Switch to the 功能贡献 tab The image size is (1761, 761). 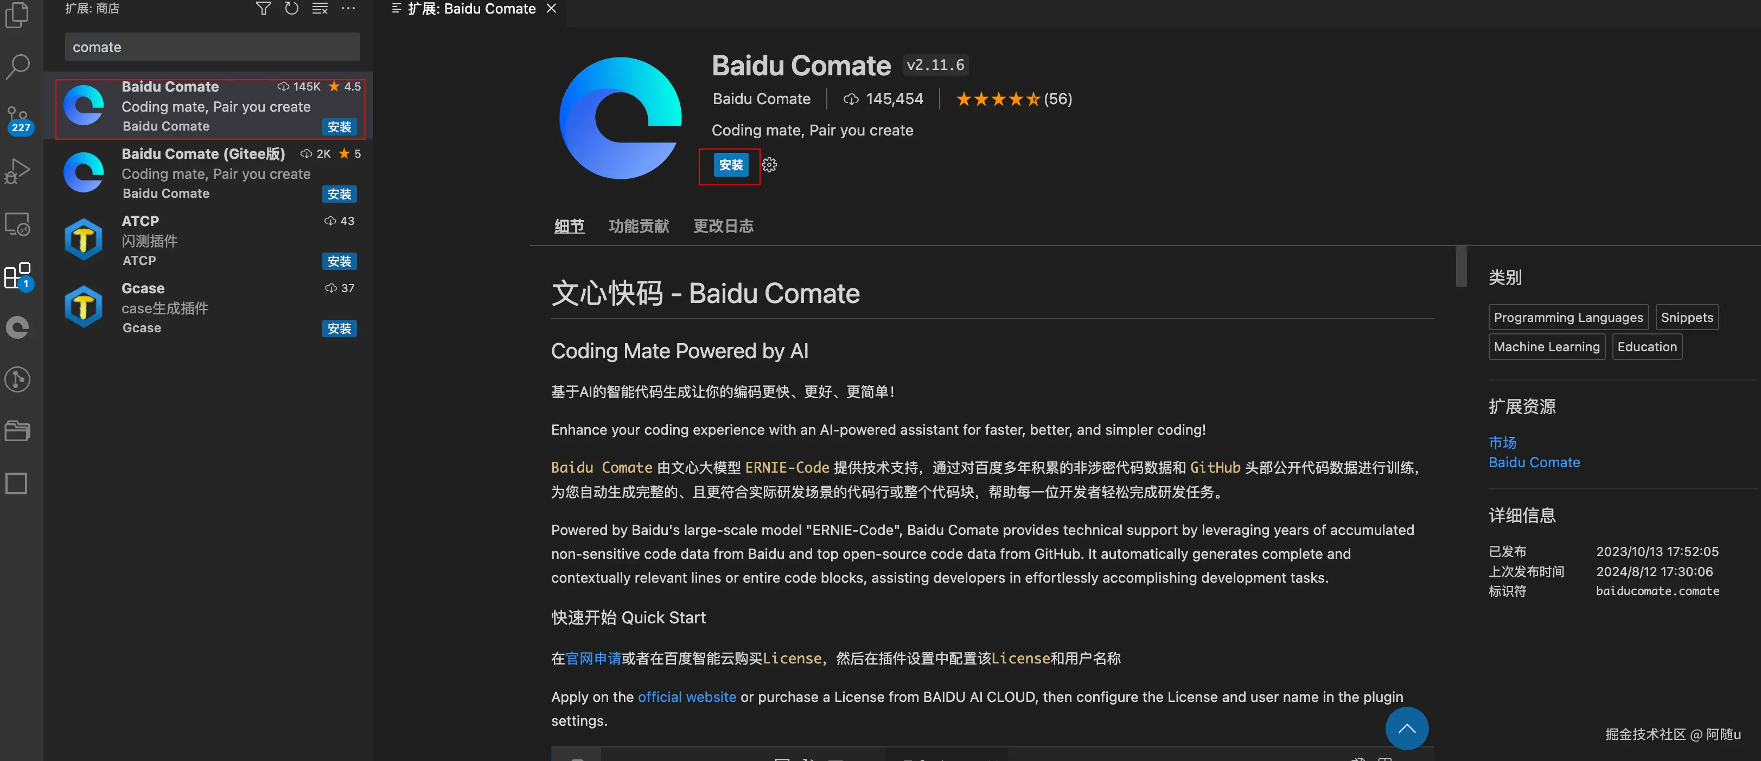639,226
